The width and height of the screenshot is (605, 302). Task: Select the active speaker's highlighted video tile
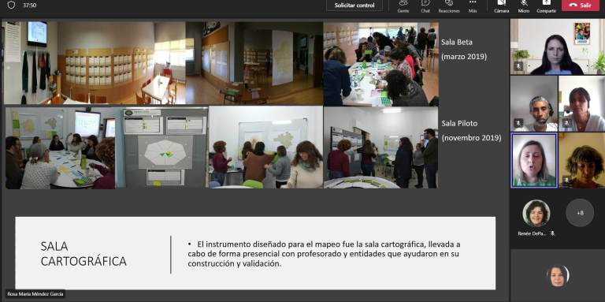[534, 160]
